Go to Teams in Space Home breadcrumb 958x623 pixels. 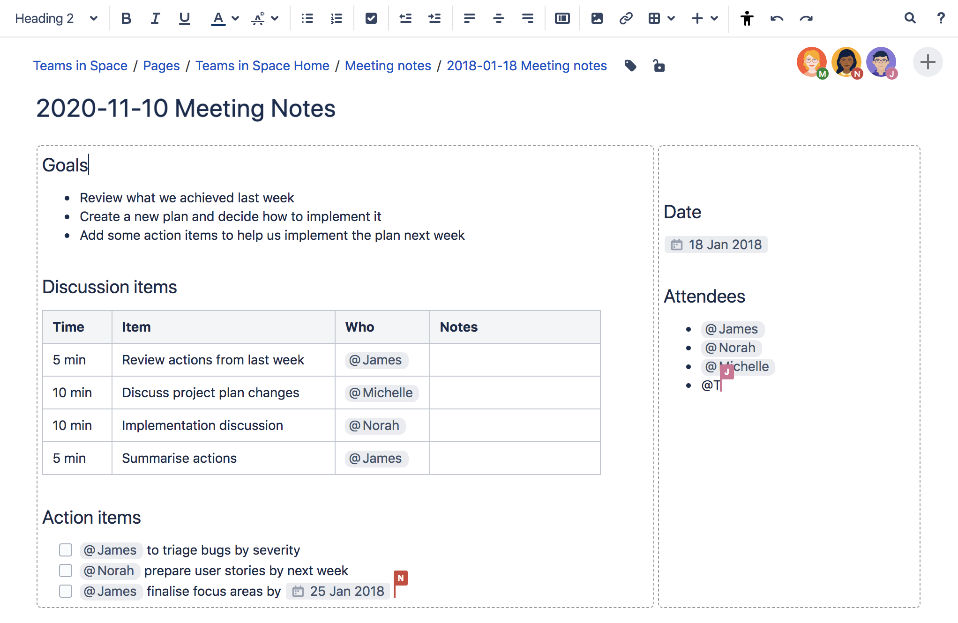262,66
